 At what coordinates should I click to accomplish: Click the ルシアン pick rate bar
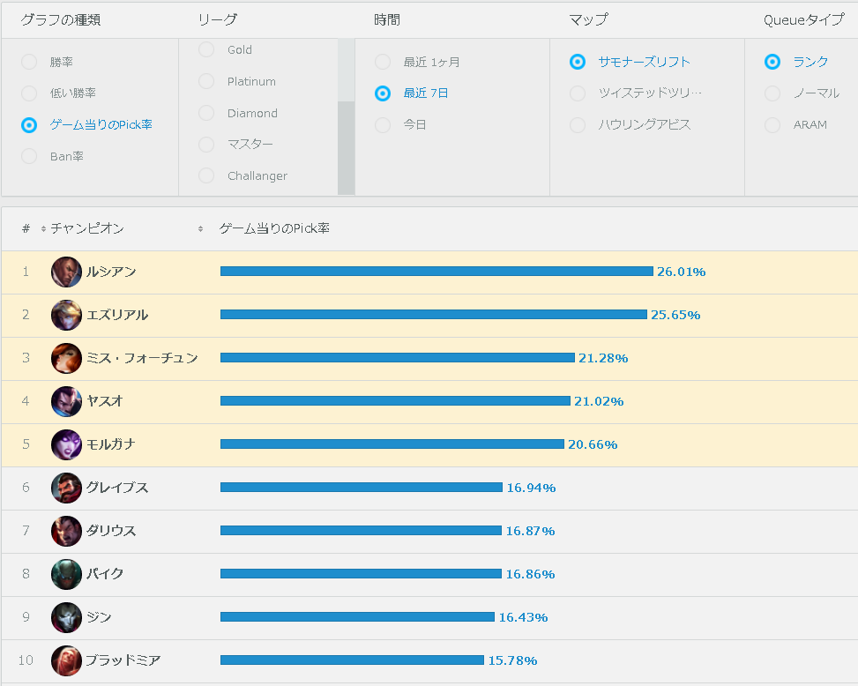click(x=436, y=272)
